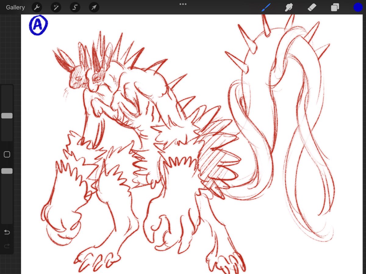Open the Adjustments magic wand menu

point(56,7)
